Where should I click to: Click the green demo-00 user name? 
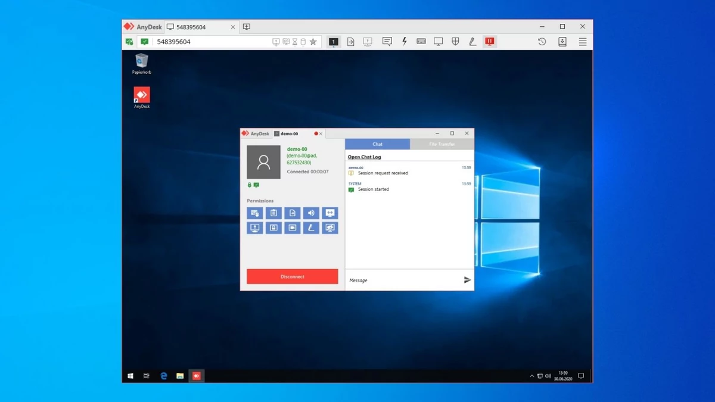coord(297,149)
